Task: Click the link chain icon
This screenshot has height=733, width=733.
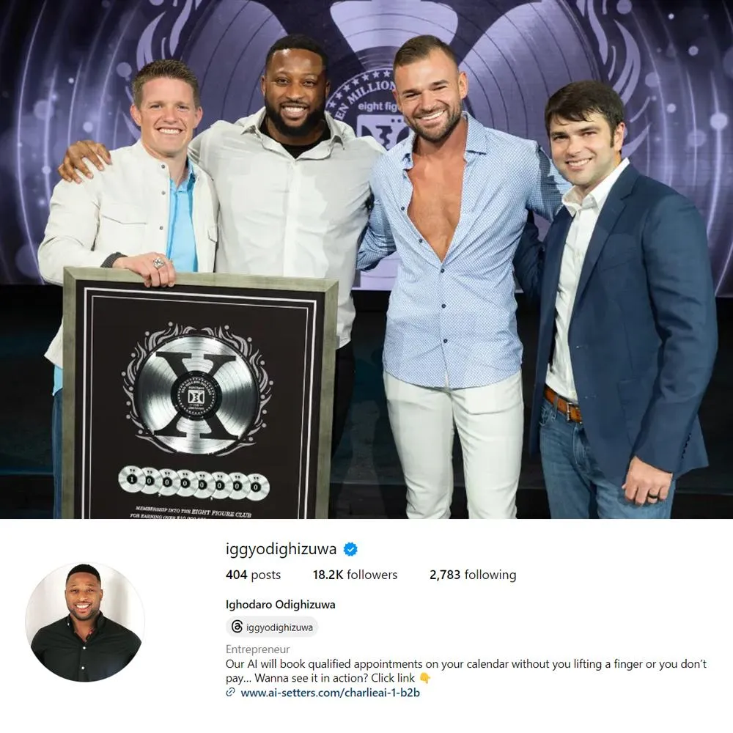Action: point(230,693)
